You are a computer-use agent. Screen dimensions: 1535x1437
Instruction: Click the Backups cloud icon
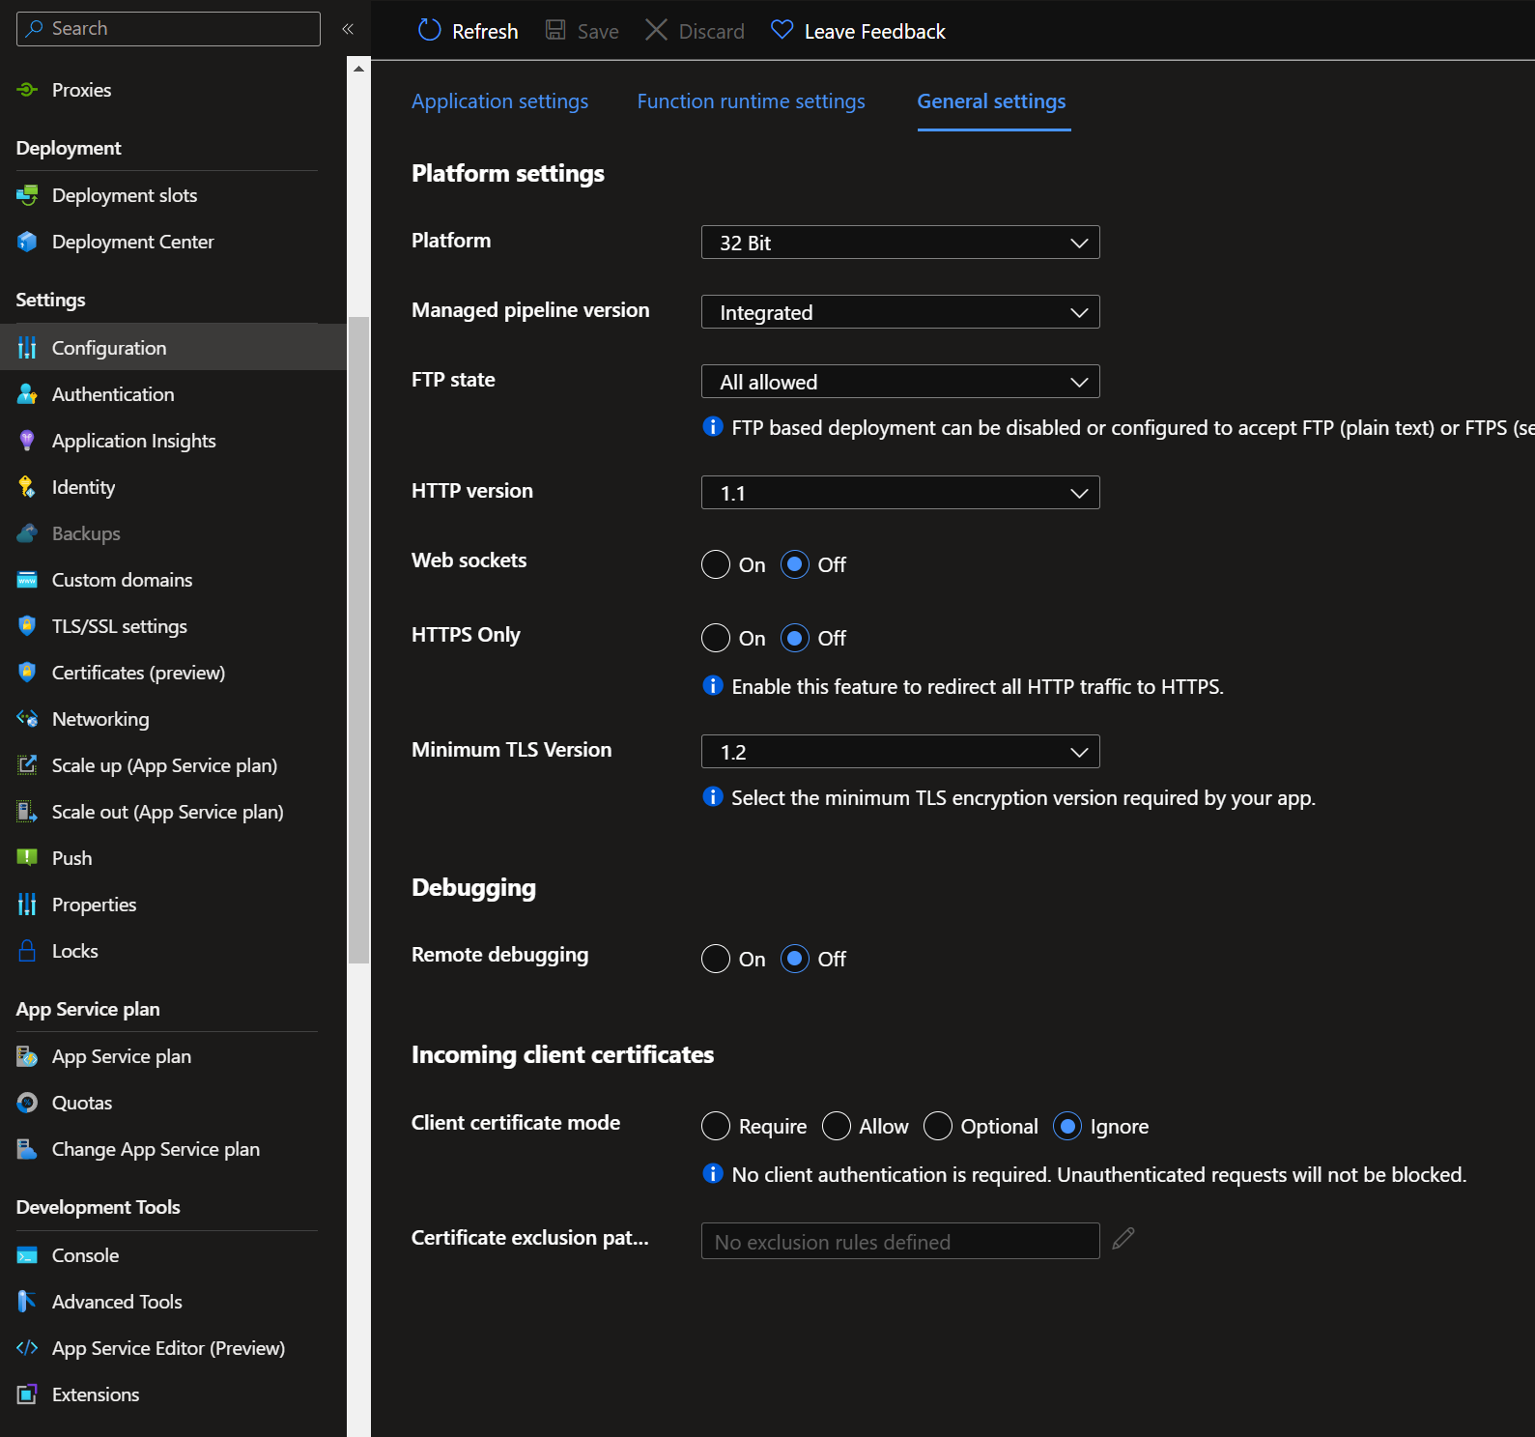point(27,533)
